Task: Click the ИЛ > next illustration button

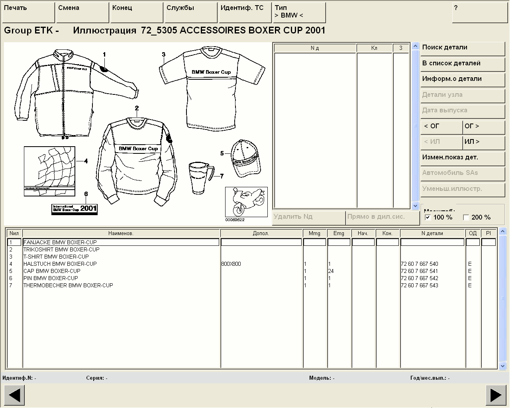Action: [484, 143]
